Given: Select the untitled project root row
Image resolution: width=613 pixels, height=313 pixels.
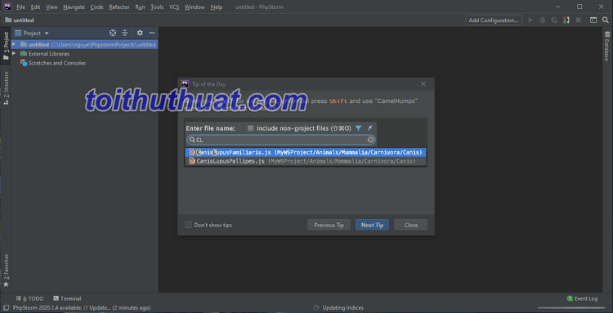Looking at the screenshot, I should coord(84,44).
